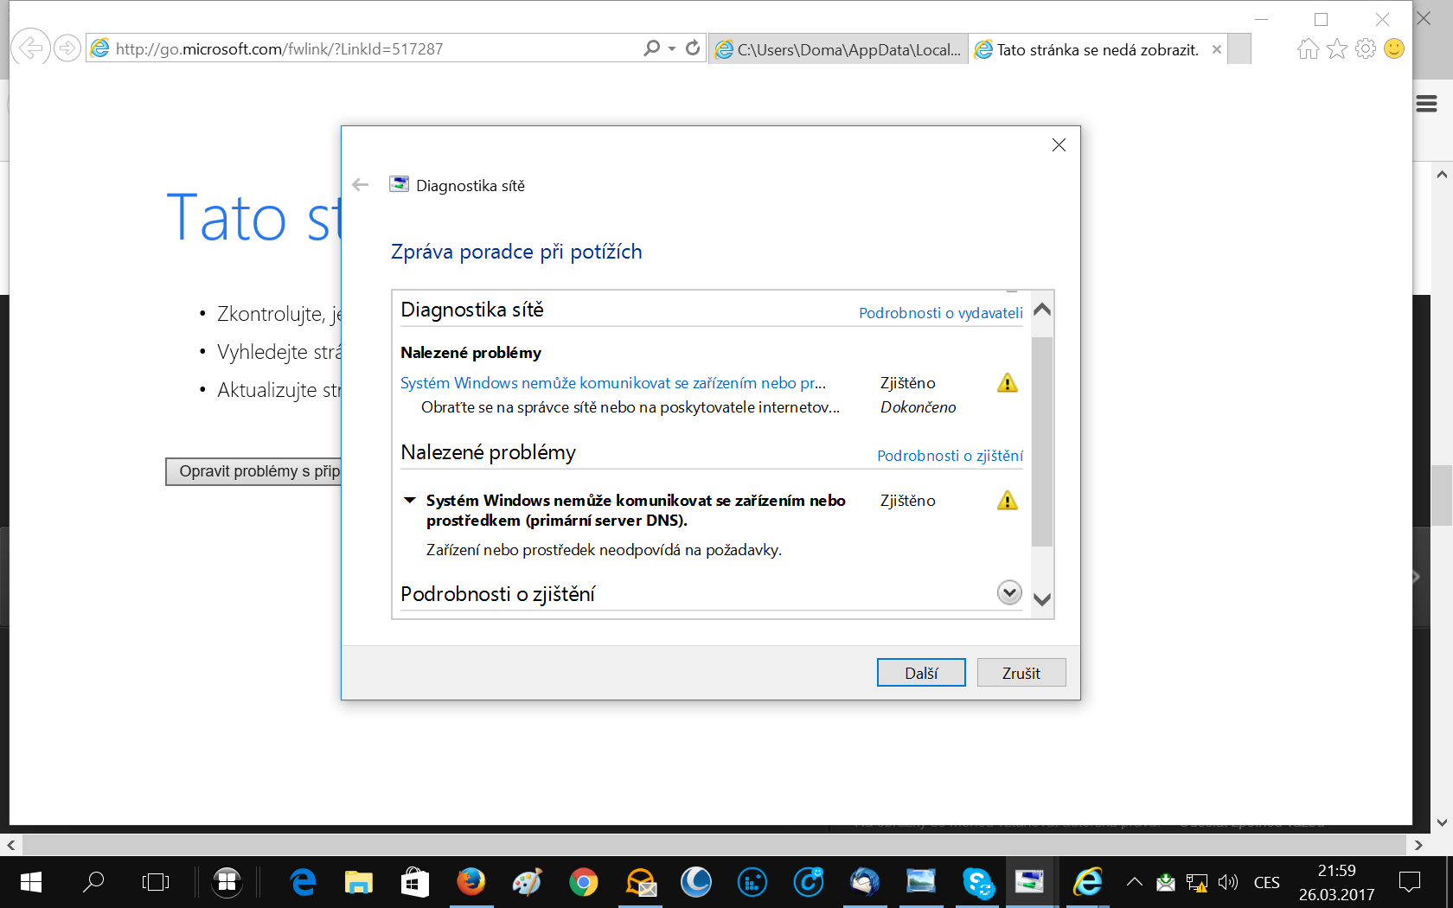
Task: Expand the Podrobnosti o zjištění section chevron
Action: [x=1009, y=593]
